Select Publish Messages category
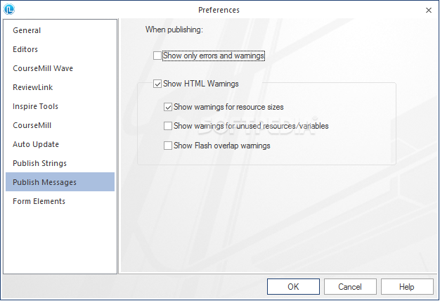The image size is (440, 301). point(60,182)
